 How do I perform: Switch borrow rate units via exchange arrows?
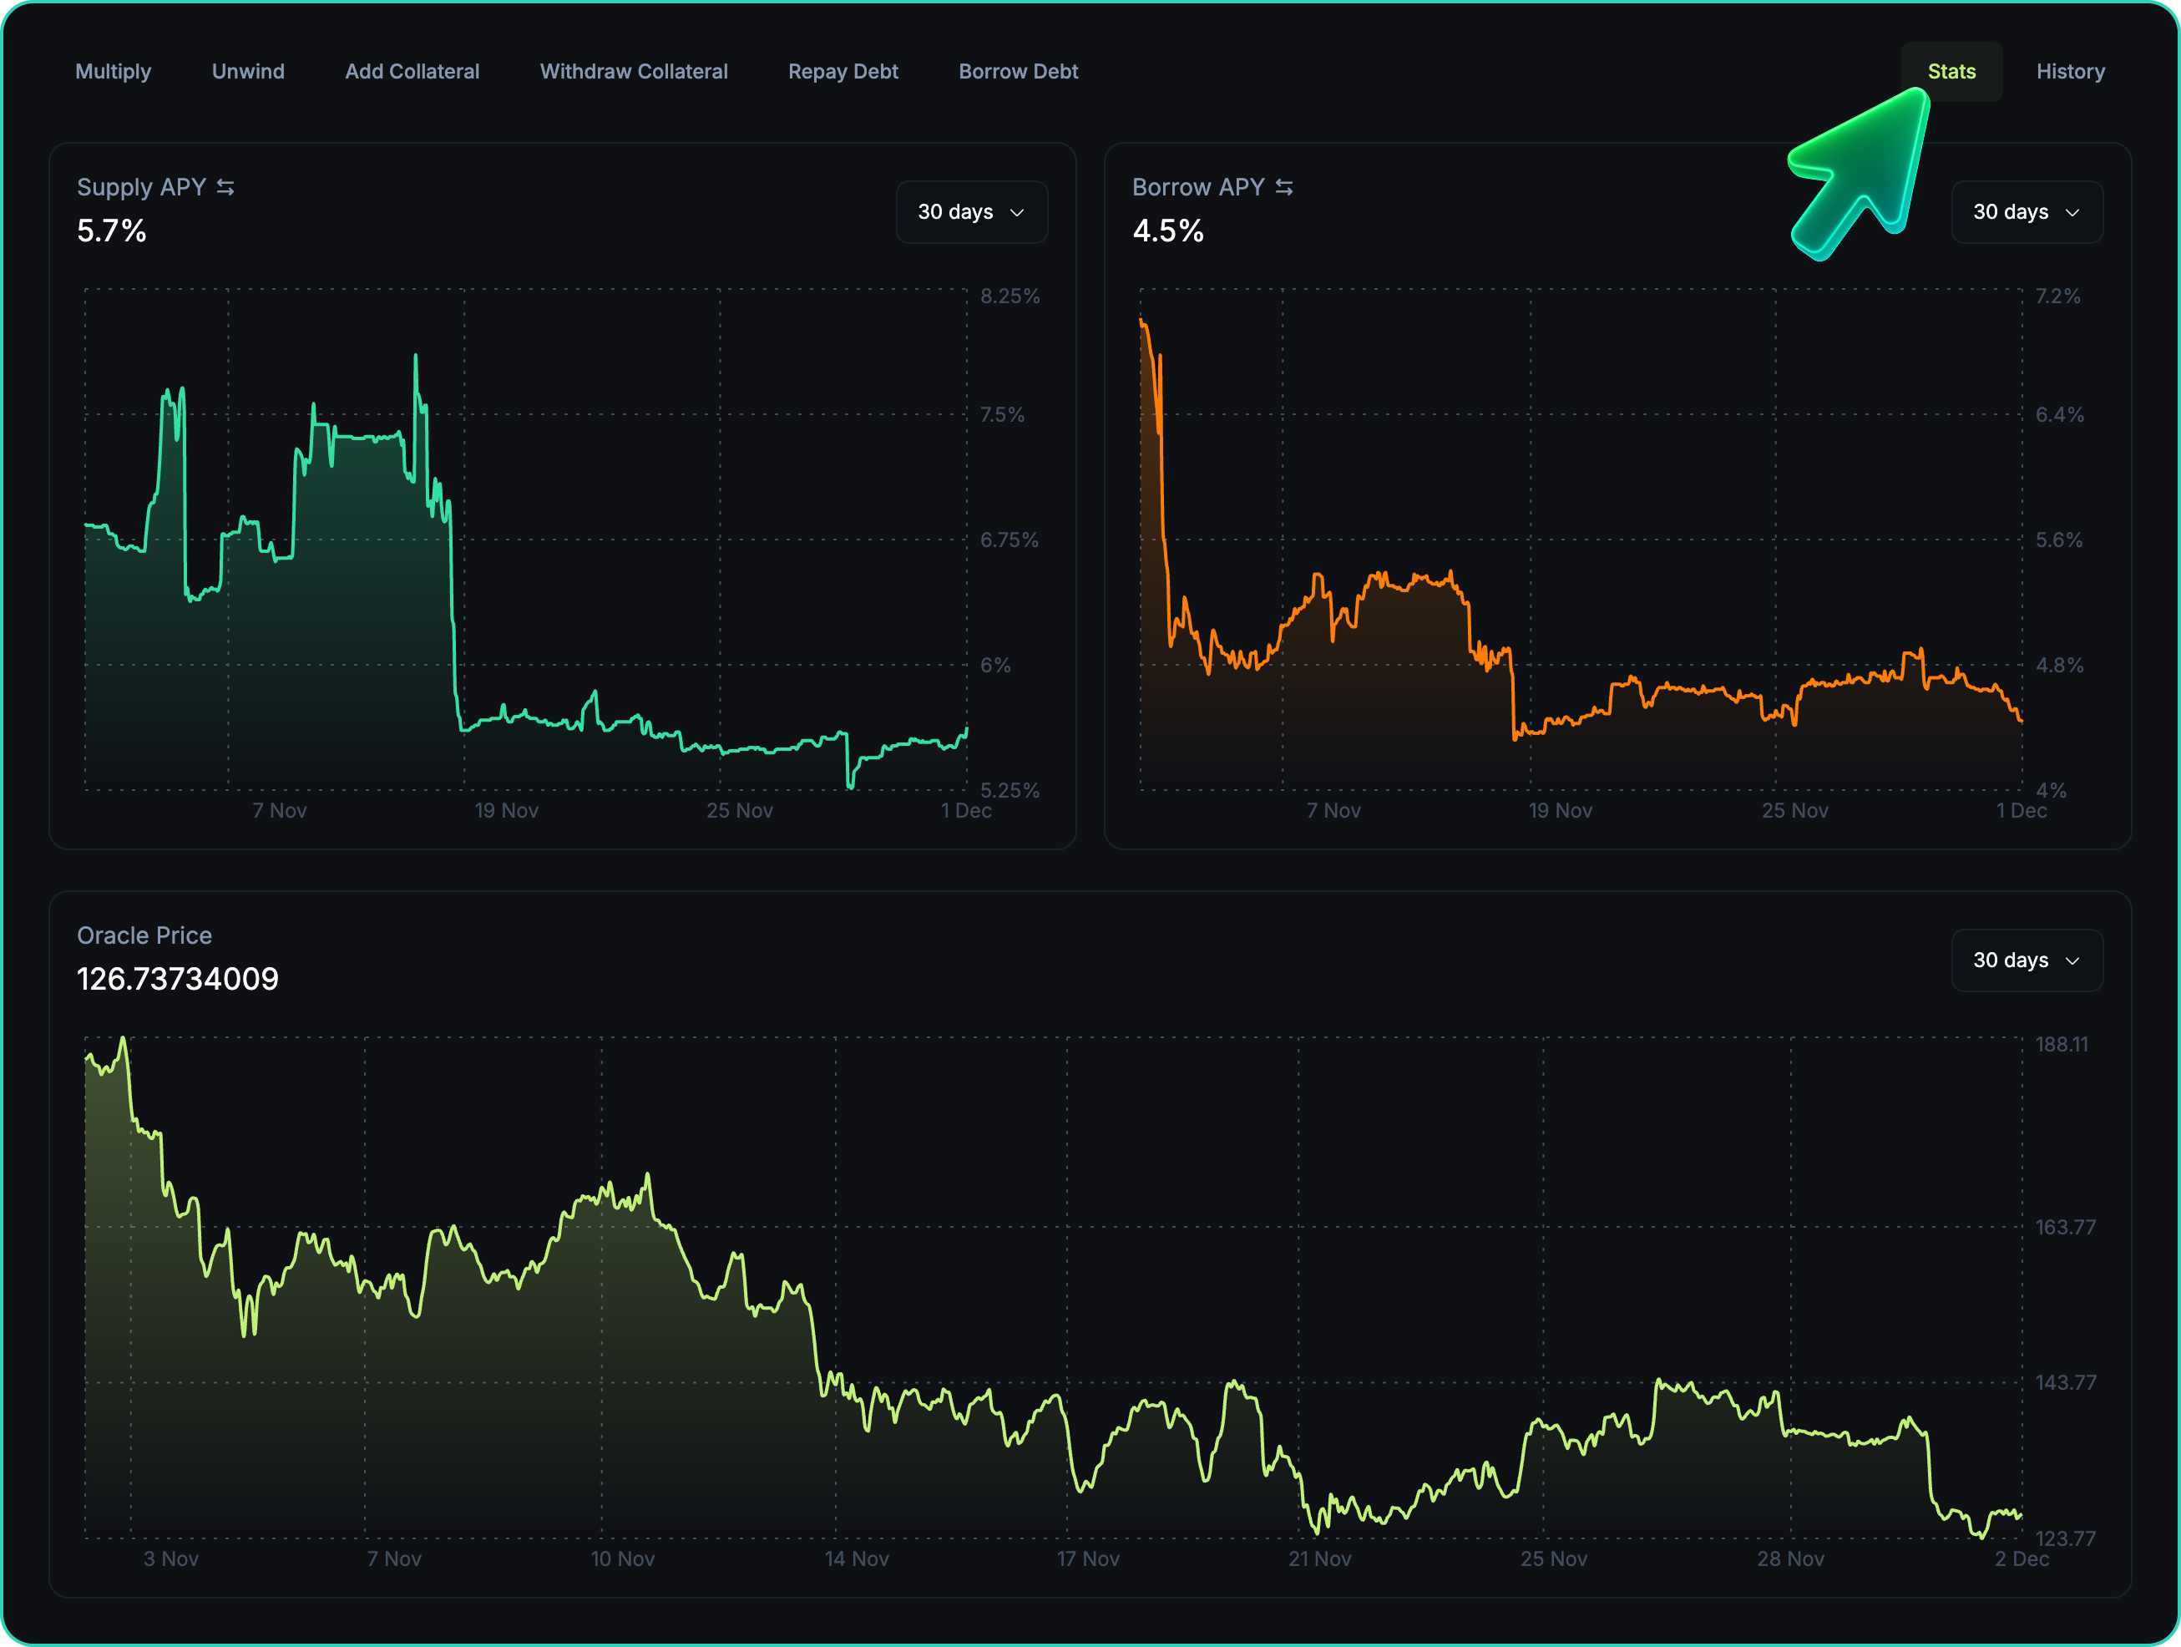[1283, 186]
